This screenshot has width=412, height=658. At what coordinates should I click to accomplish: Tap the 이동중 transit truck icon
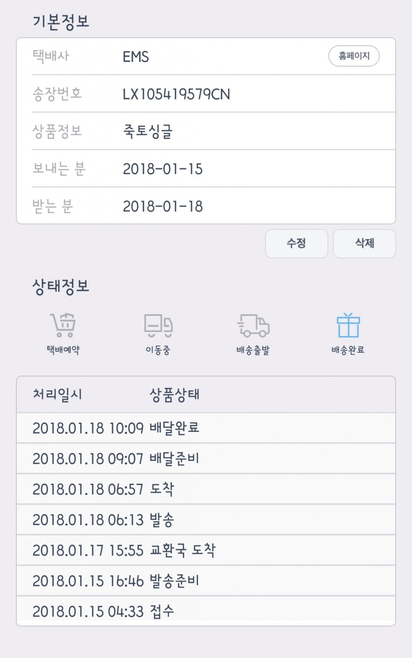pyautogui.click(x=158, y=325)
